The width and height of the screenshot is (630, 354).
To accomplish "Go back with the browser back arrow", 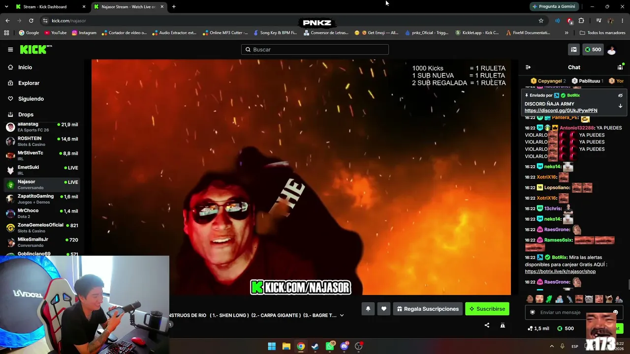I will [x=7, y=21].
